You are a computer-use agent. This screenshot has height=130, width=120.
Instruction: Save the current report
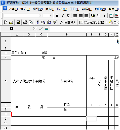click(18, 22)
